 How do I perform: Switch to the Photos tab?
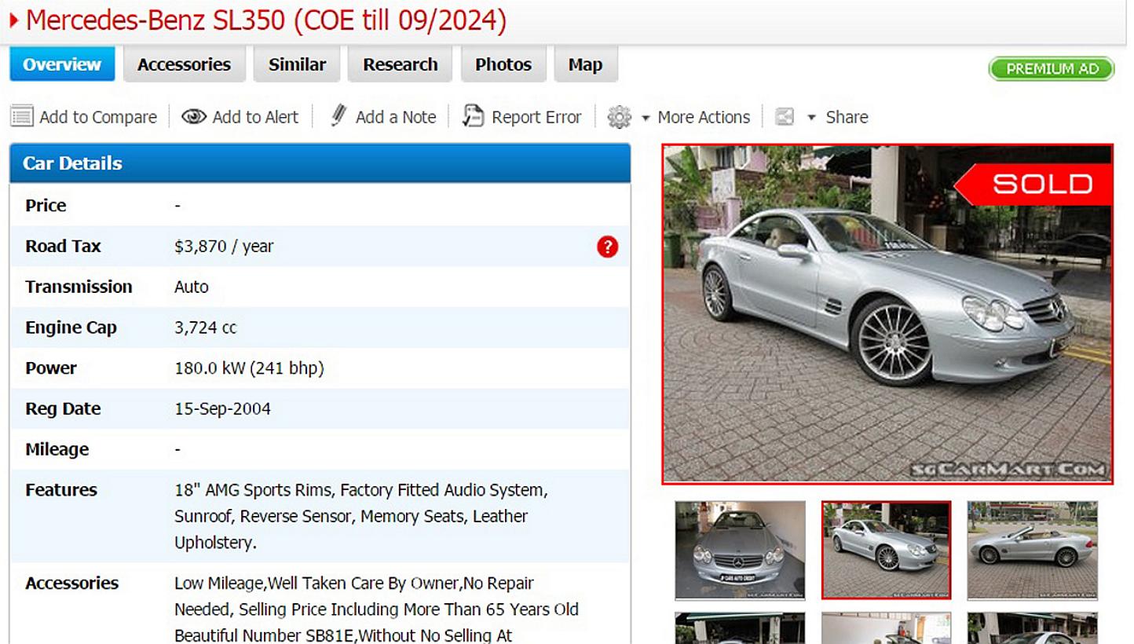tap(503, 64)
